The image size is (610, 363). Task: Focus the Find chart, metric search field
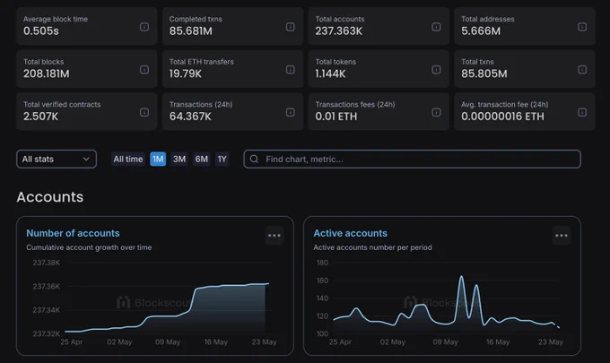pyautogui.click(x=412, y=159)
